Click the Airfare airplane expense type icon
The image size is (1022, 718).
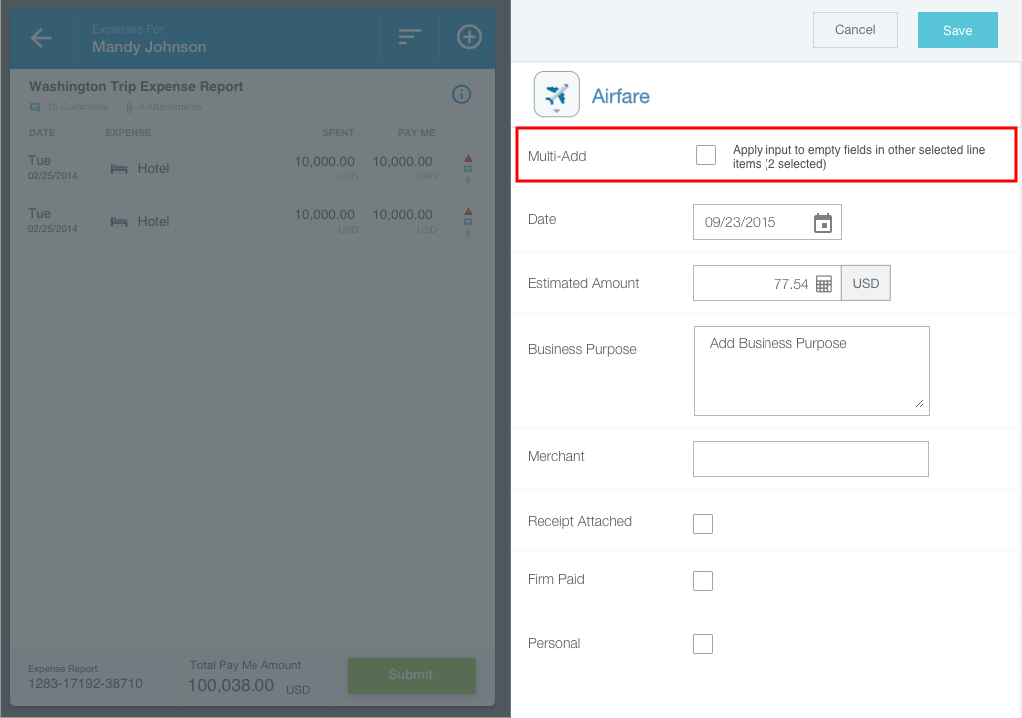click(x=557, y=95)
